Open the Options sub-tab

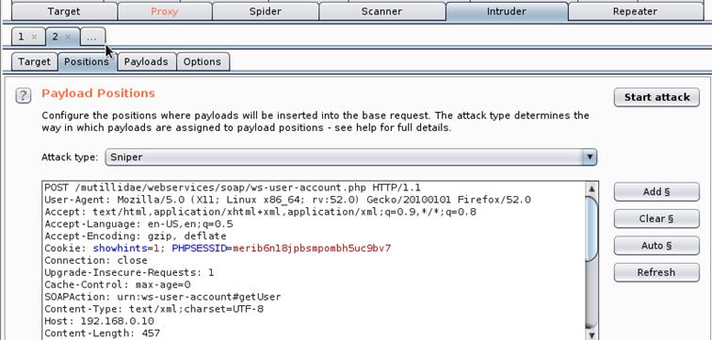point(202,62)
